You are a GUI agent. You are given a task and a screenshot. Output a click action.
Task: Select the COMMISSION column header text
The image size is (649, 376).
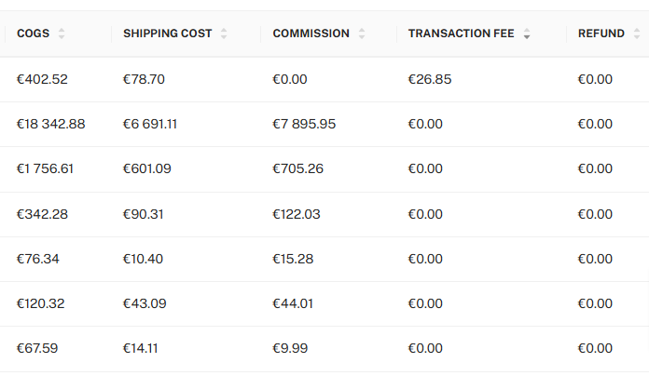tap(311, 34)
